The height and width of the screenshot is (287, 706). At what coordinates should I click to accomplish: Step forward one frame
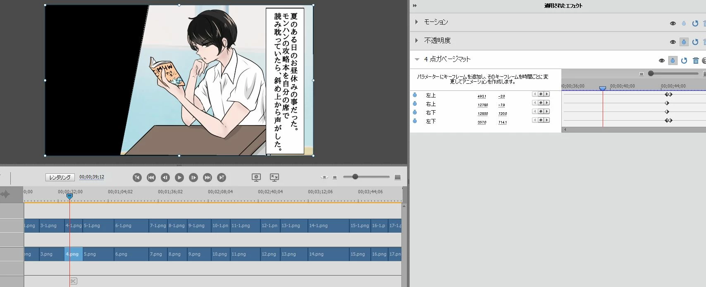click(x=193, y=178)
